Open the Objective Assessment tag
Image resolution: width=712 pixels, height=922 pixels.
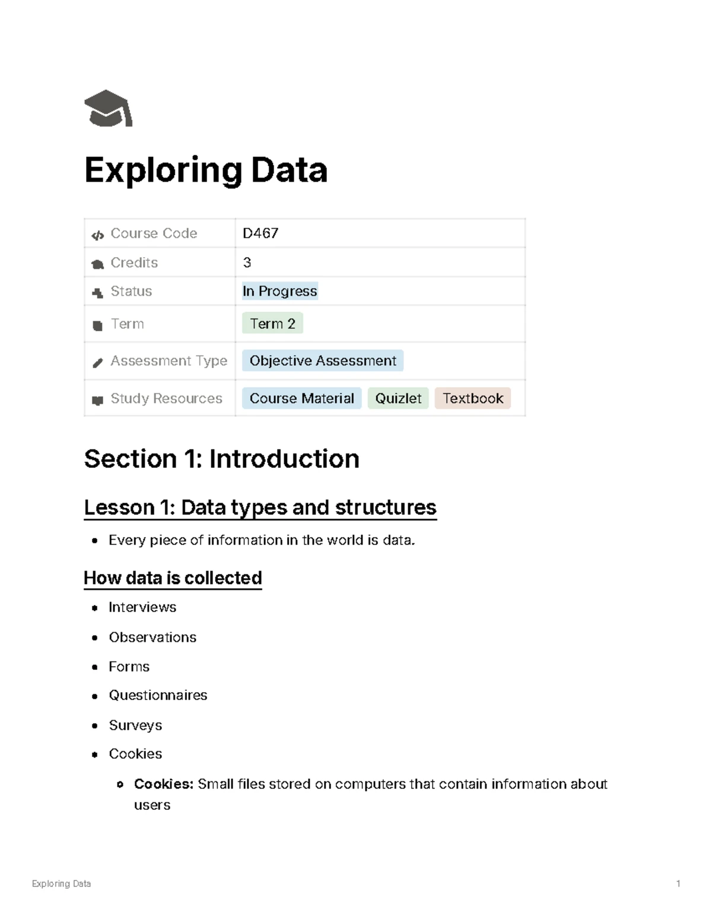pyautogui.click(x=323, y=361)
